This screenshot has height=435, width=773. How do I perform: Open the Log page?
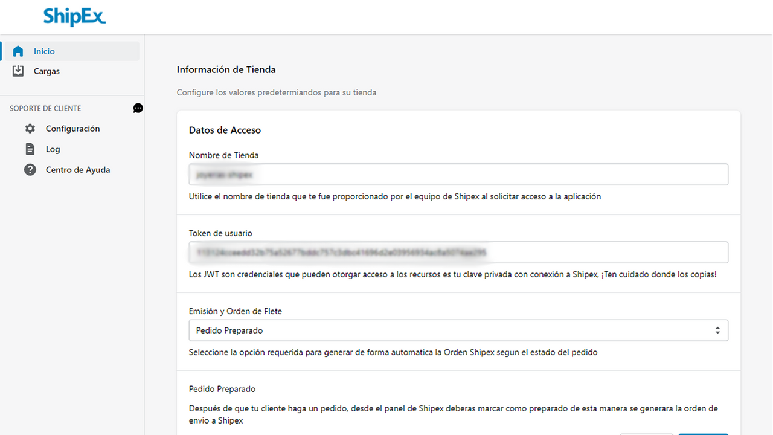[53, 149]
